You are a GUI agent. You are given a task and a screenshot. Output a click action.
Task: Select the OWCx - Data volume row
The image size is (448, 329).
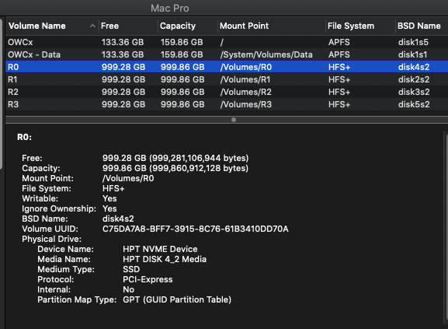(227, 54)
